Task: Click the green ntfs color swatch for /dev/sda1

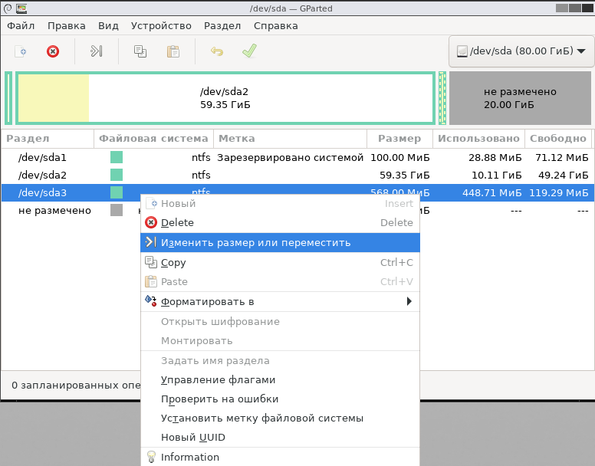Action: 117,157
